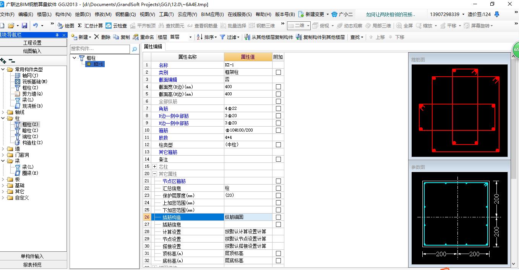This screenshot has height=270, width=519.
Task: Open the 排序 sort dropdown
Action: tap(215, 37)
